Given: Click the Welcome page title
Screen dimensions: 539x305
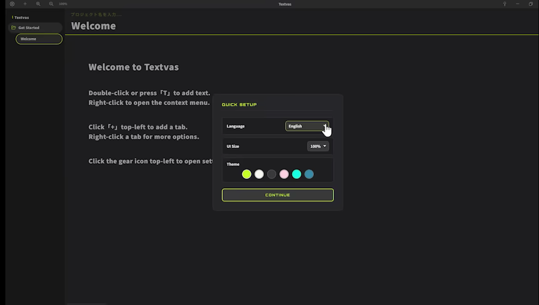Looking at the screenshot, I should (x=94, y=26).
